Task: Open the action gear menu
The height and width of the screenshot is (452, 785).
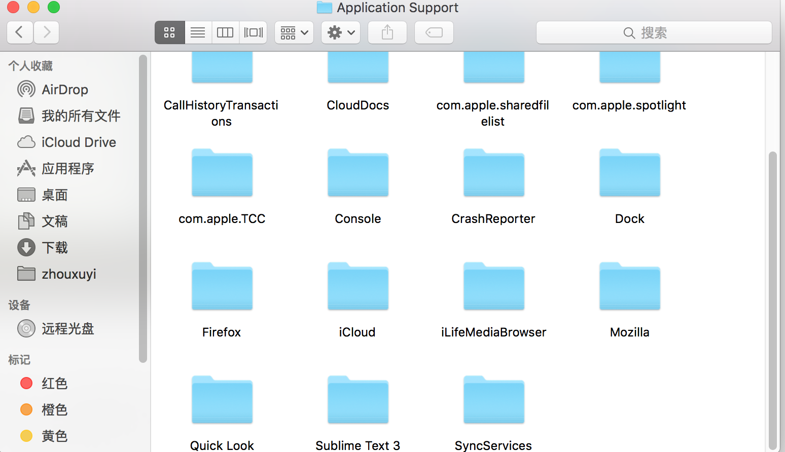Action: coord(340,32)
